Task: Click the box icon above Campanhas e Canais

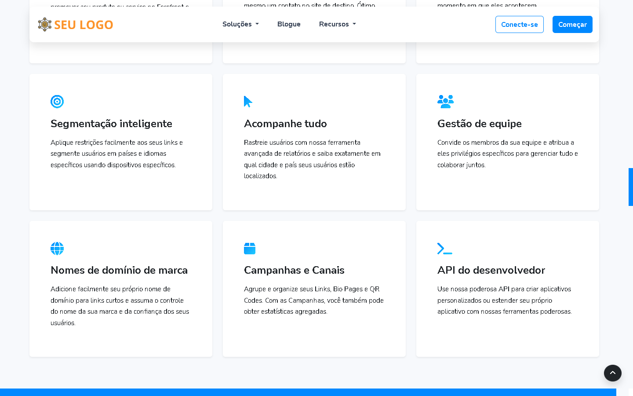Action: coord(250,249)
